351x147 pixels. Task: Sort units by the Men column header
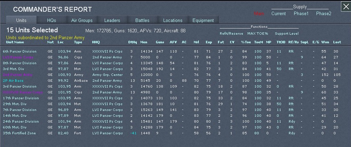[144, 42]
